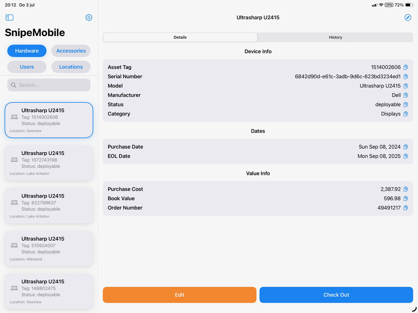Click the Dell manufacturer value
Viewport: 418px width, 313px height.
(396, 95)
